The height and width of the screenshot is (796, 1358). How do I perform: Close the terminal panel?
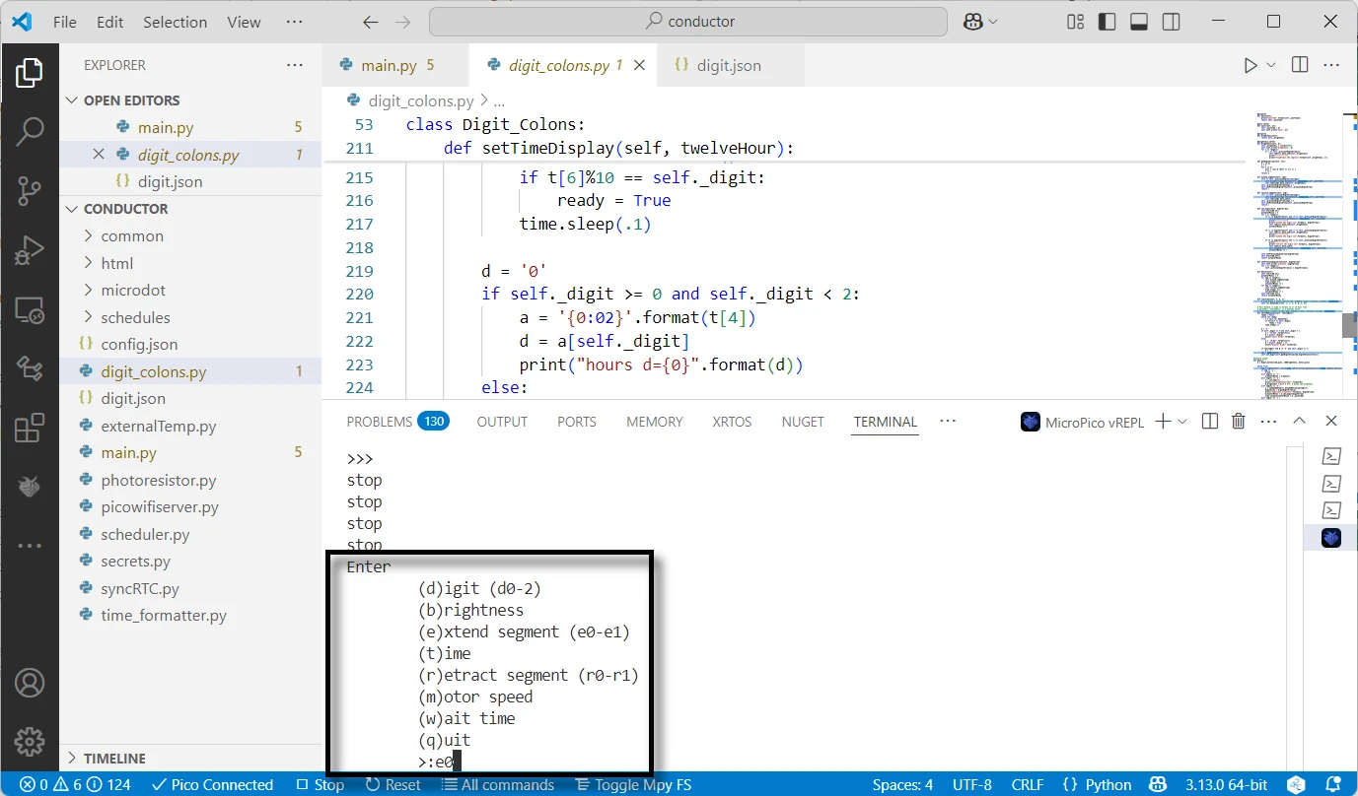(1331, 422)
